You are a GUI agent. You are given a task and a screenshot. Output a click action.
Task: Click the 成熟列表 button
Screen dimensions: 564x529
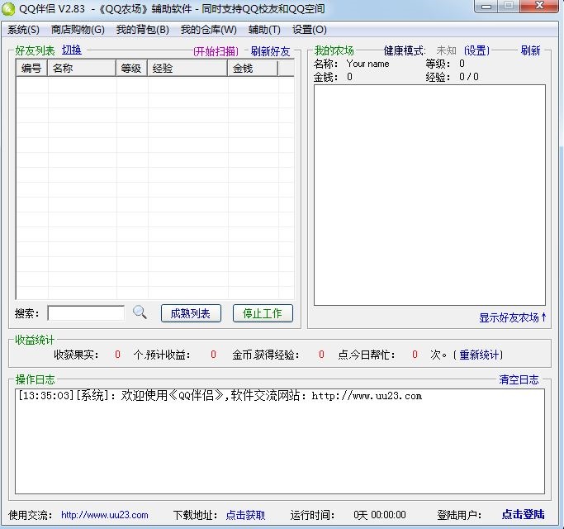tap(191, 313)
